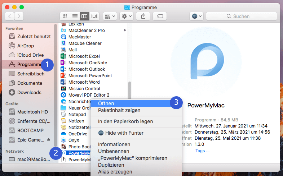This screenshot has width=283, height=176.
Task: Click the sidebar scrollbar
Action: tap(56, 85)
